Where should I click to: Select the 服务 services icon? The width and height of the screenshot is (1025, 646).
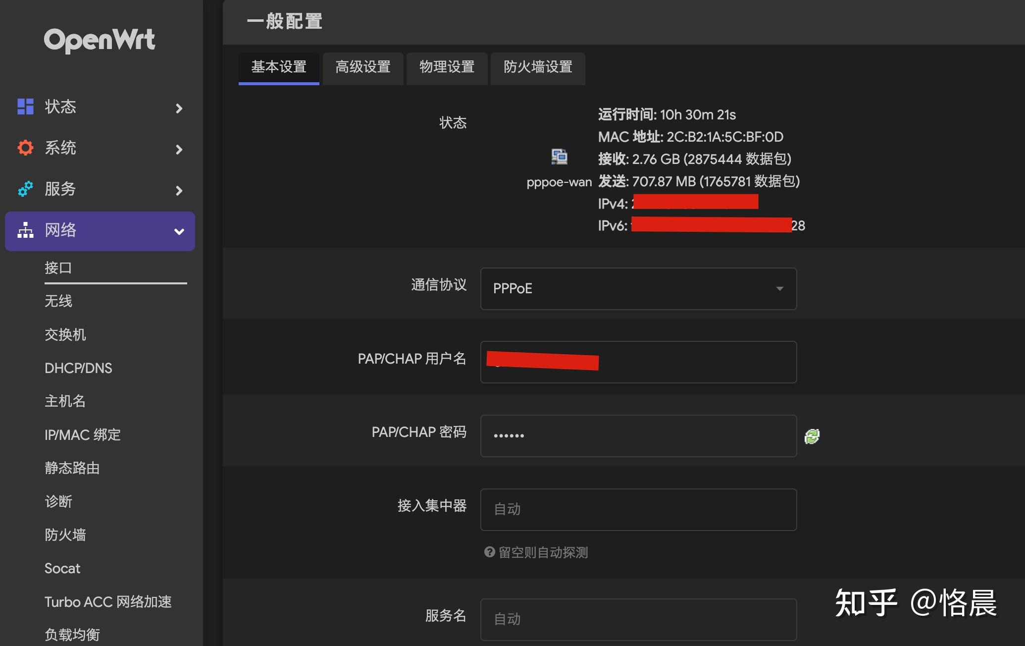pos(25,189)
